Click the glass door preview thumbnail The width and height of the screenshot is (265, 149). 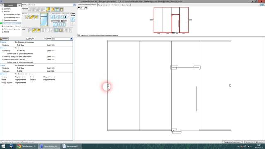(44, 19)
